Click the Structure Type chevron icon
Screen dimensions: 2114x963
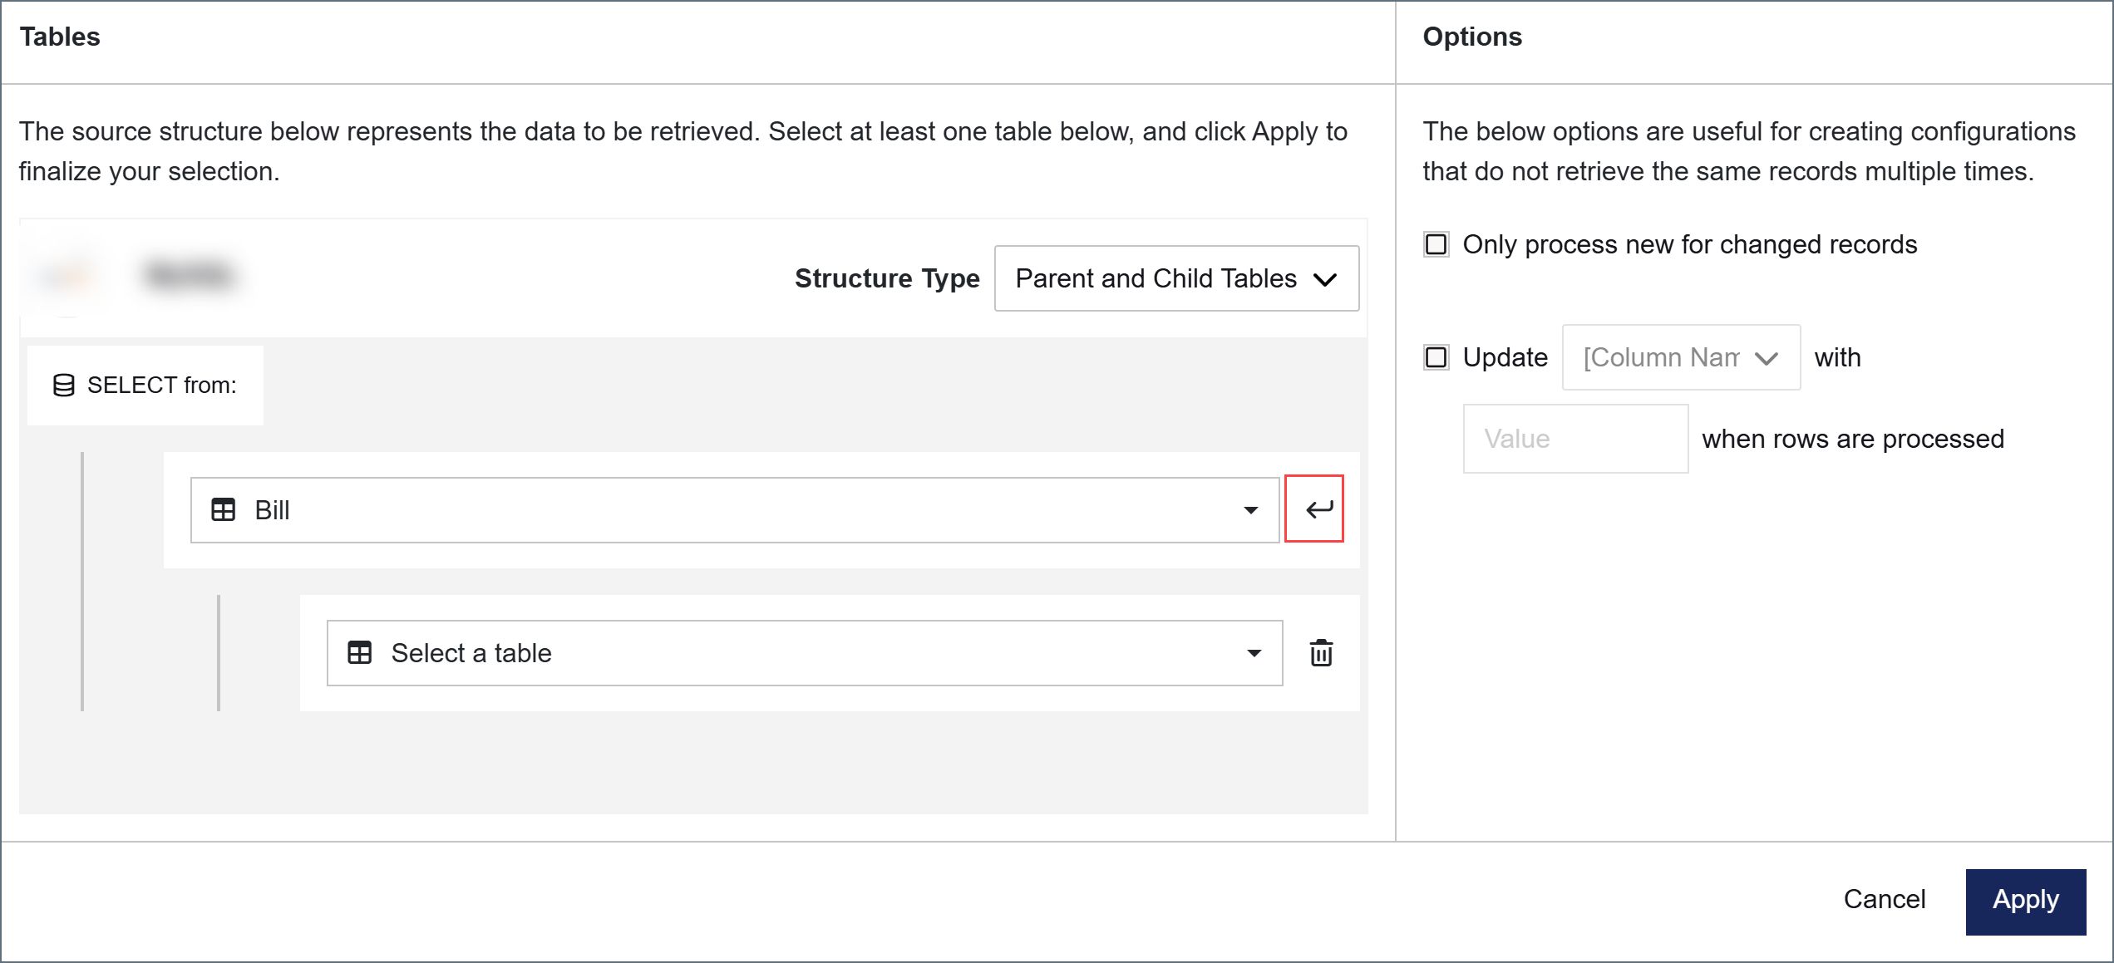pos(1324,279)
